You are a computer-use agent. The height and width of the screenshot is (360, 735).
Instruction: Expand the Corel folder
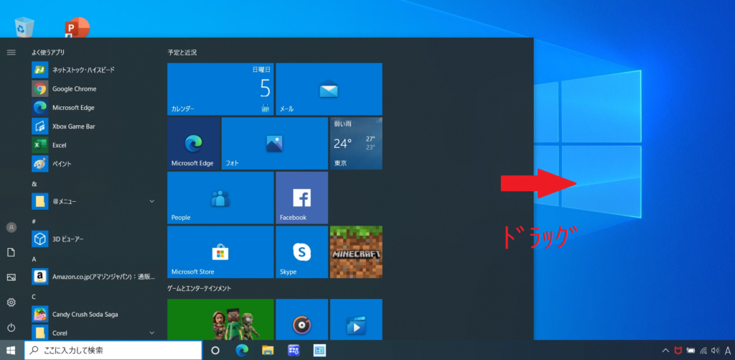tap(94, 333)
